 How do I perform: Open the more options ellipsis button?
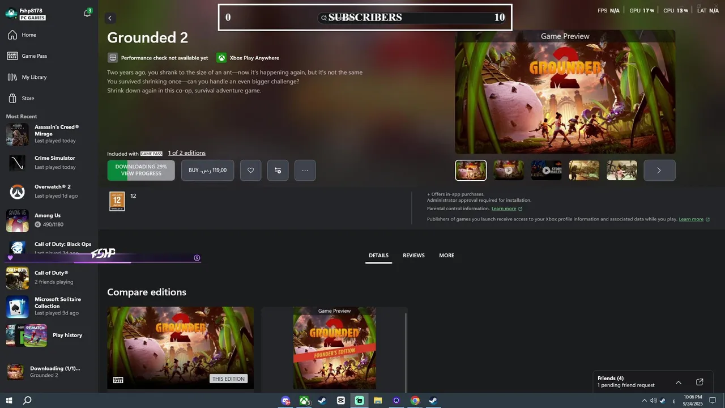[305, 170]
